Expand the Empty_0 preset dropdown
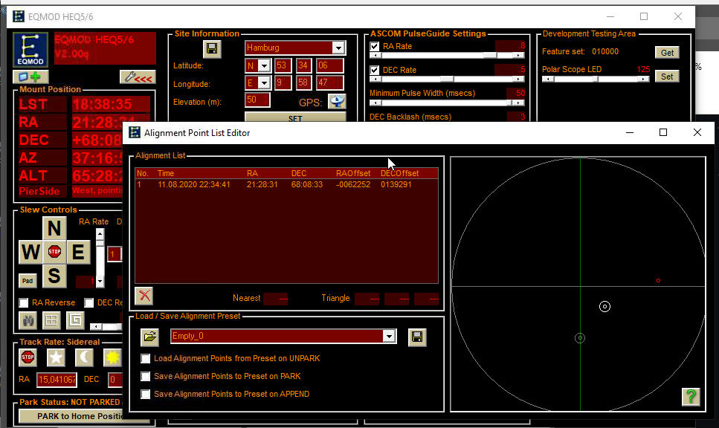This screenshot has height=428, width=719. (x=388, y=337)
